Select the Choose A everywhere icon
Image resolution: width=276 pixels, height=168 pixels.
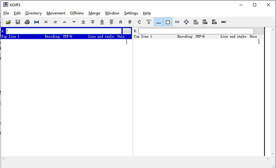tap(121, 22)
